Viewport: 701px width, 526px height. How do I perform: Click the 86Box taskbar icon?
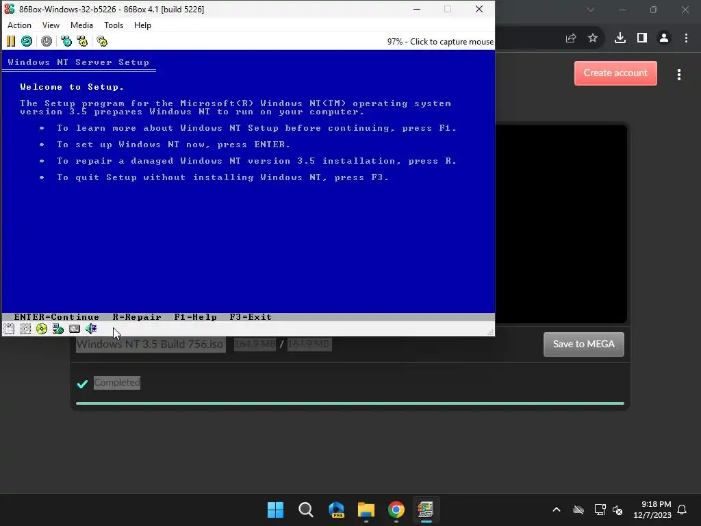(x=426, y=510)
